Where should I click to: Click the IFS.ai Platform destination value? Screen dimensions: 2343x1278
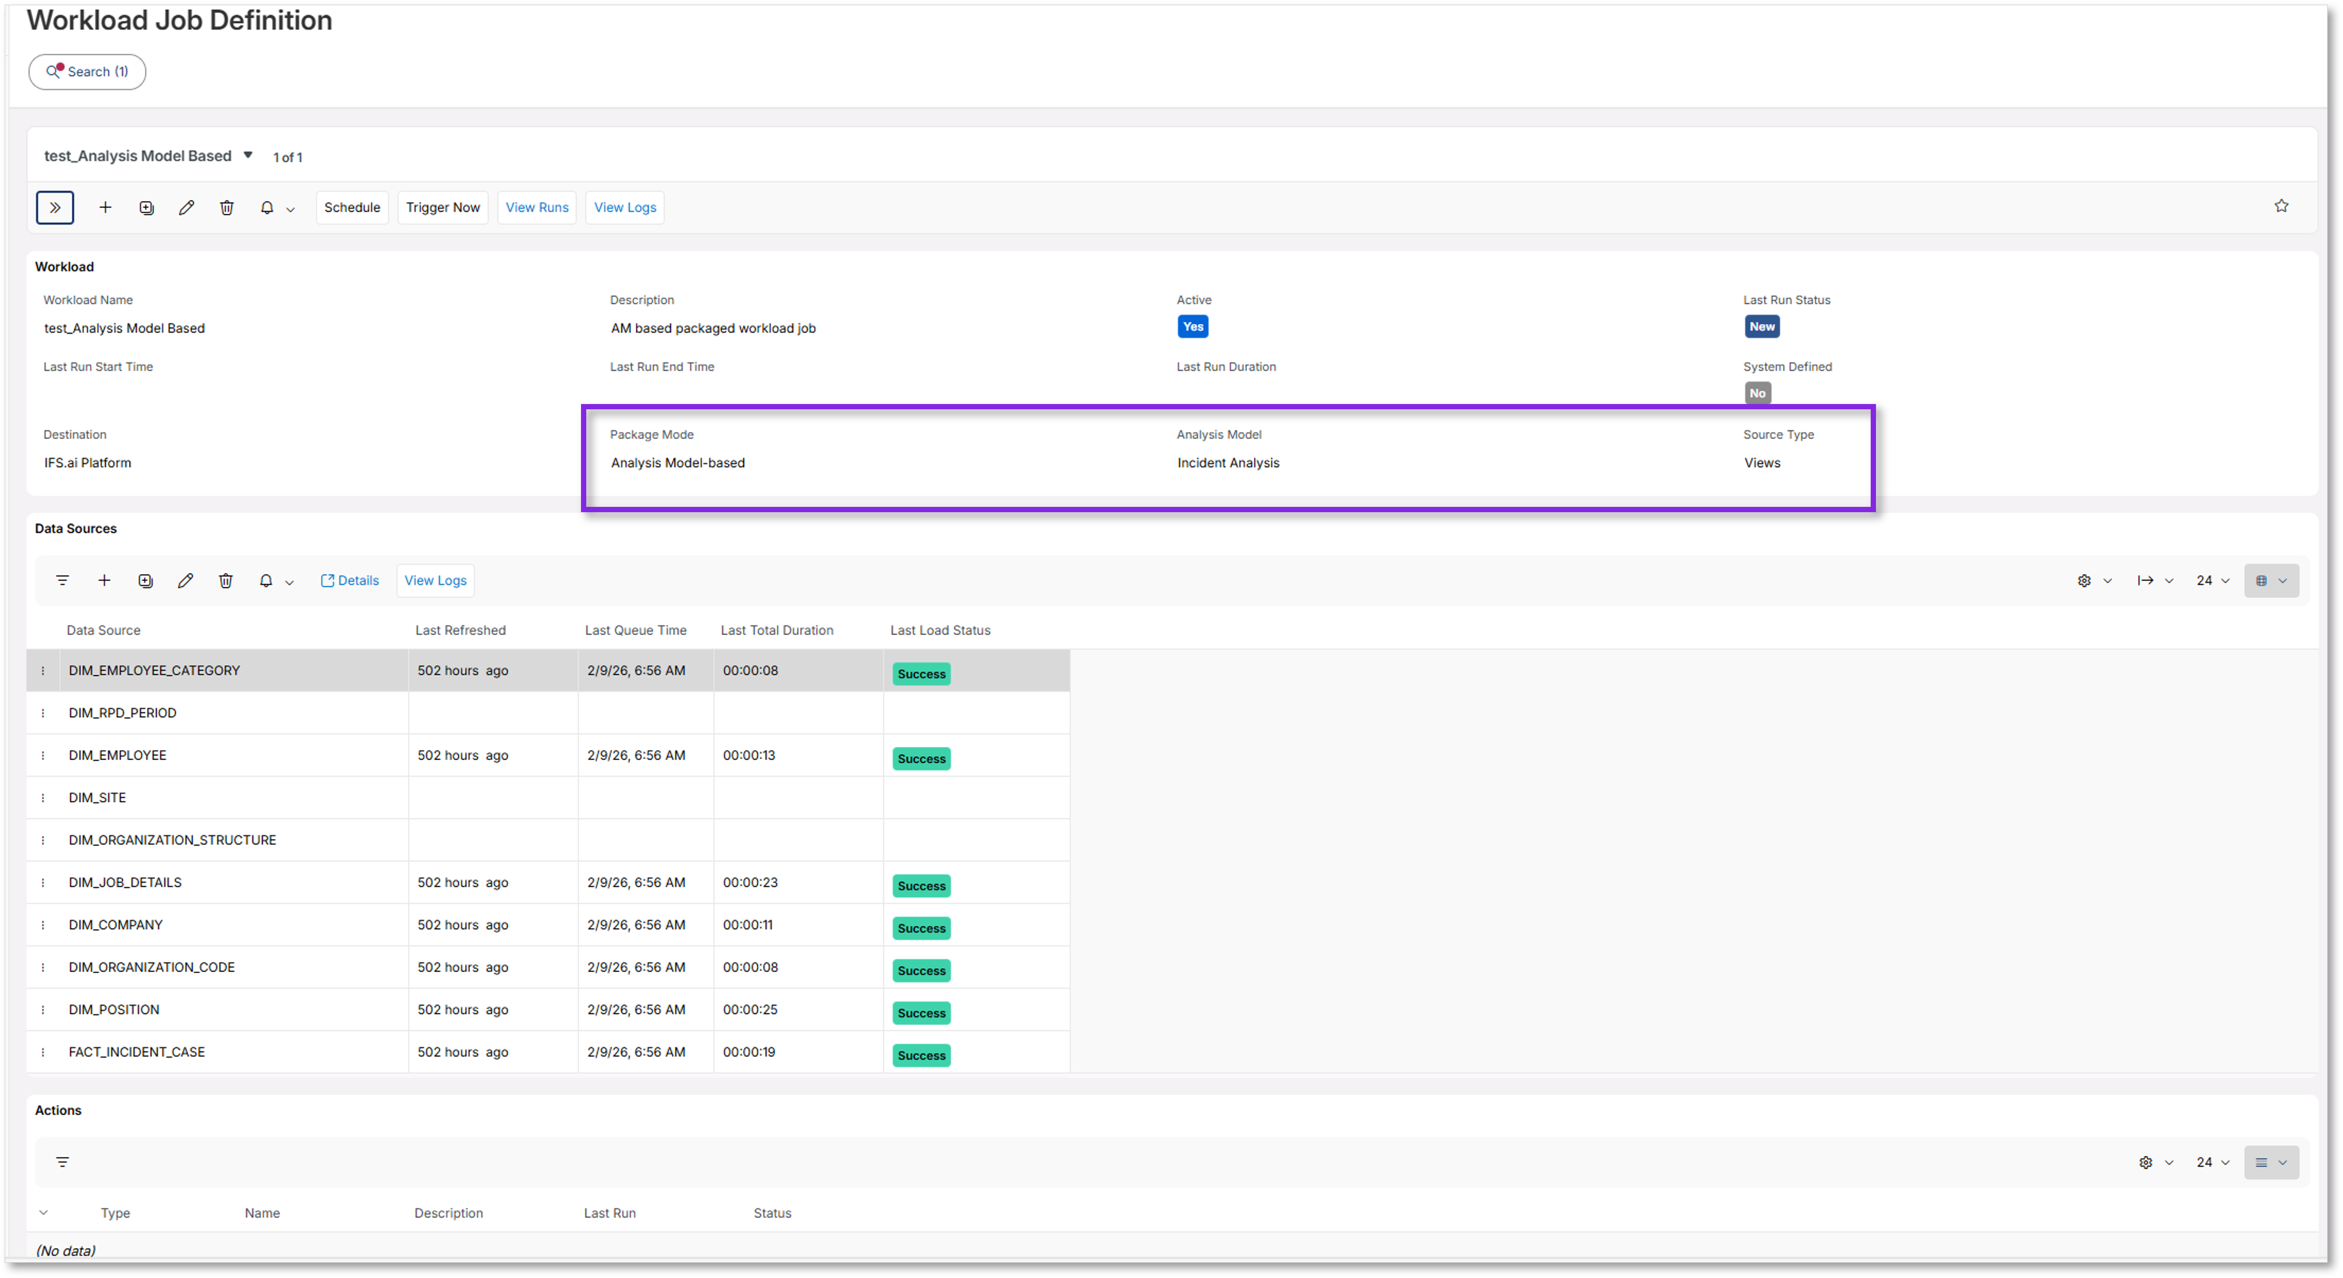point(87,463)
